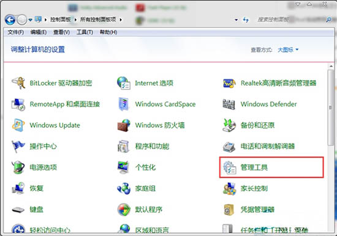Open BitLocker 驱动器加密 icon
This screenshot has width=337, height=236.
pos(18,83)
